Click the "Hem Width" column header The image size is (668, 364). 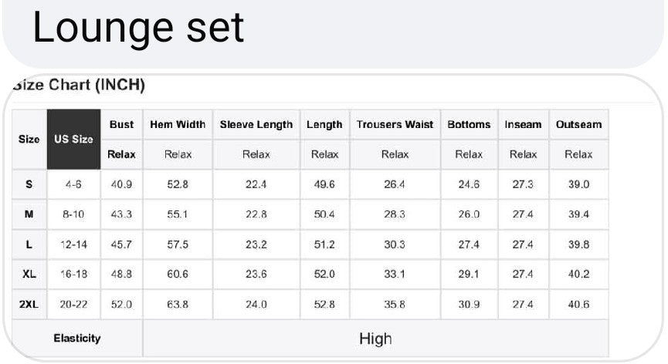pyautogui.click(x=178, y=124)
